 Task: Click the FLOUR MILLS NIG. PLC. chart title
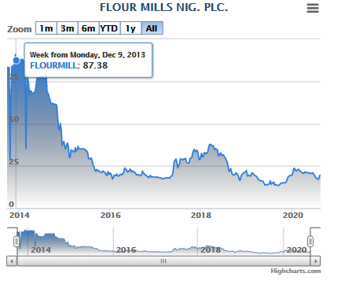[164, 7]
